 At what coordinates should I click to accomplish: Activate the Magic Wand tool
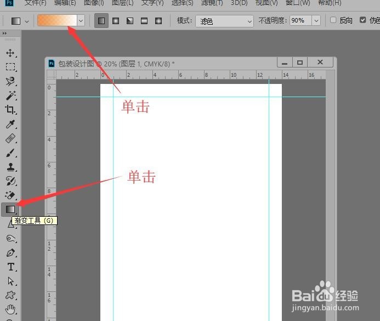click(x=10, y=95)
